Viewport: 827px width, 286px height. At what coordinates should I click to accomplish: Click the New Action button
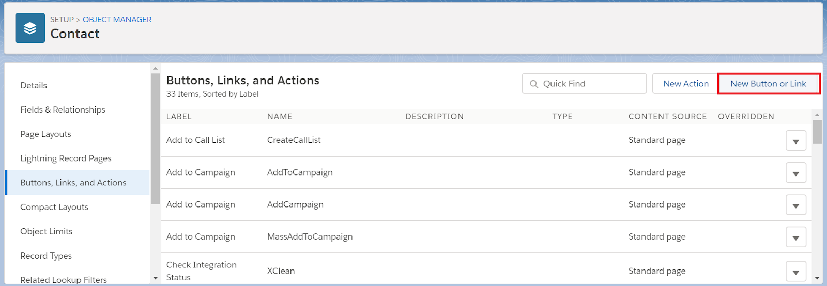(685, 84)
